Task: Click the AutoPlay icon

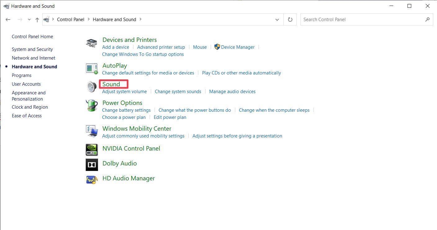Action: 92,69
